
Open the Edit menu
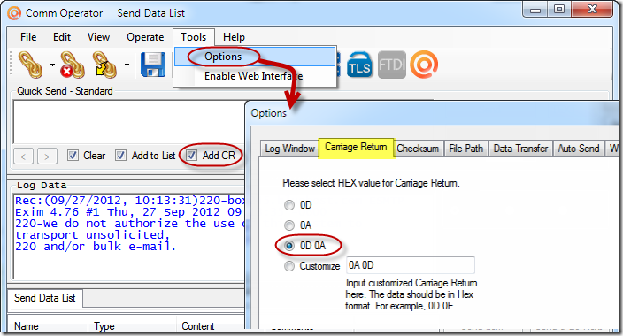pos(62,37)
